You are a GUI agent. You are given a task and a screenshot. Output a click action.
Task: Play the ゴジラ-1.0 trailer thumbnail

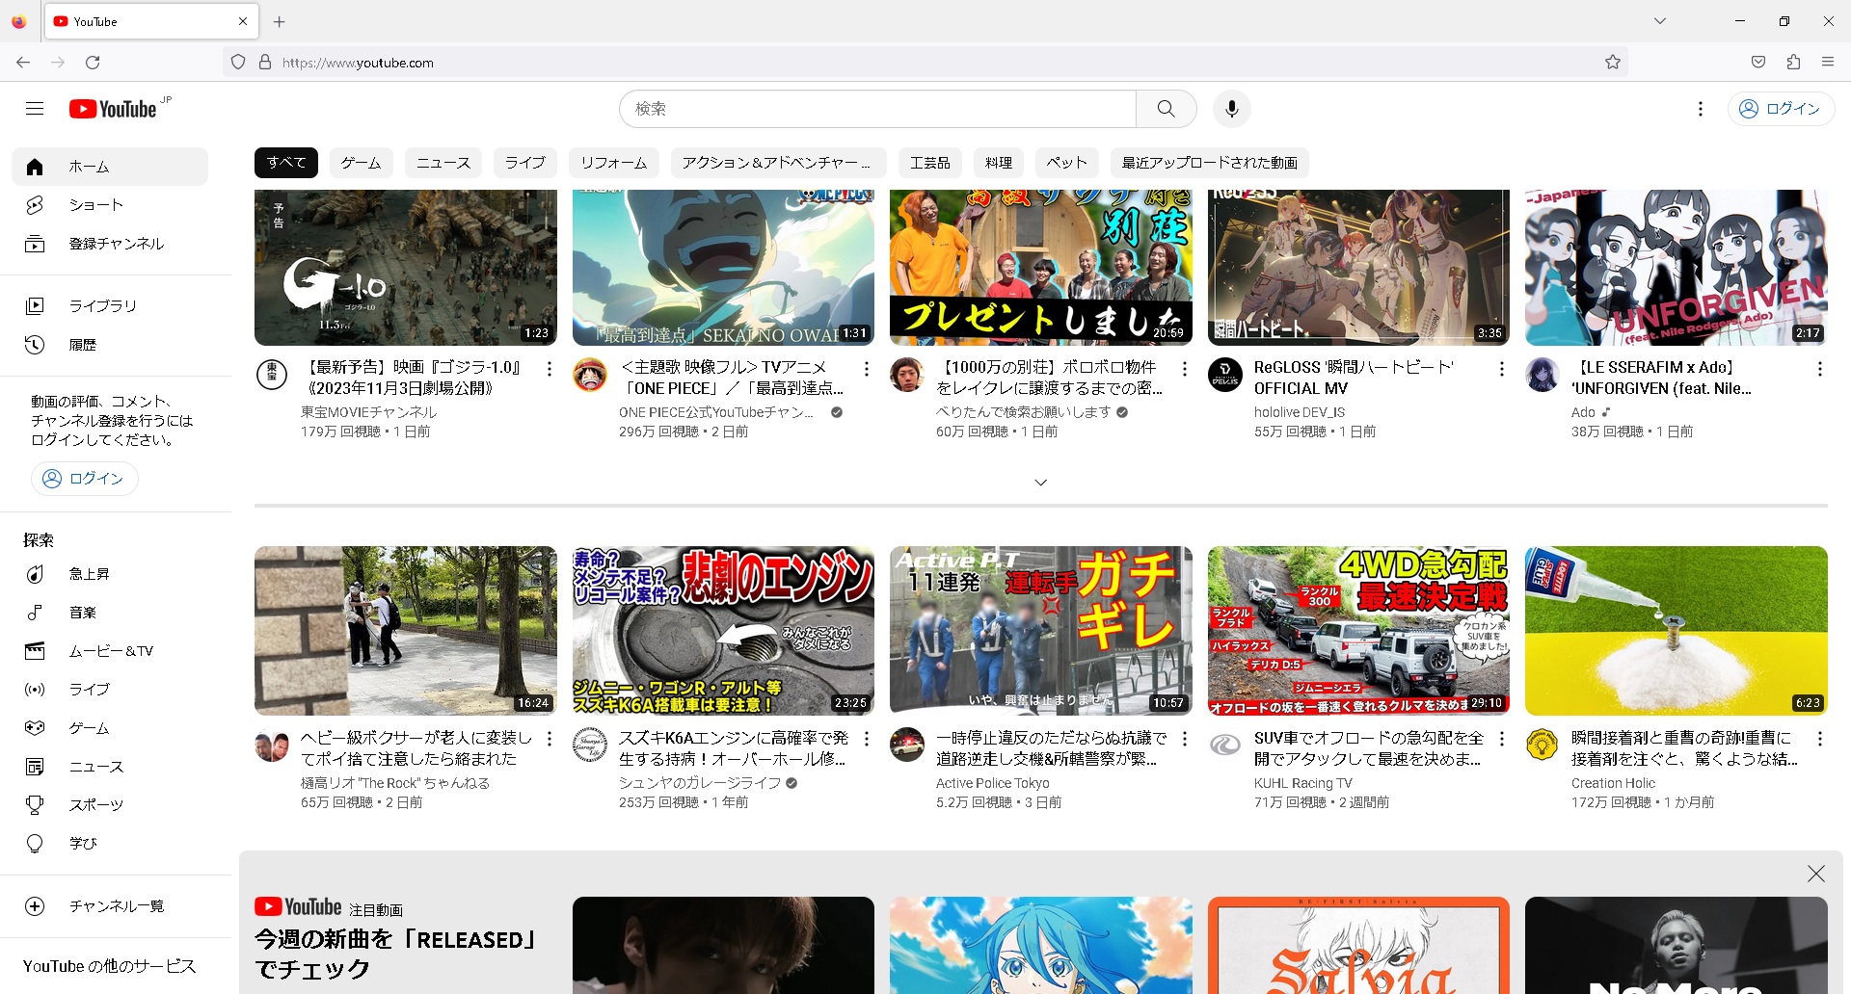[x=406, y=267]
